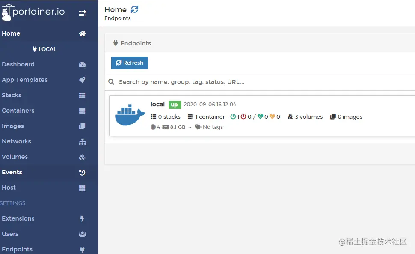Screen dimensions: 415x254
Task: Click the memory icon beside 8.1 GB
Action: (x=166, y=127)
